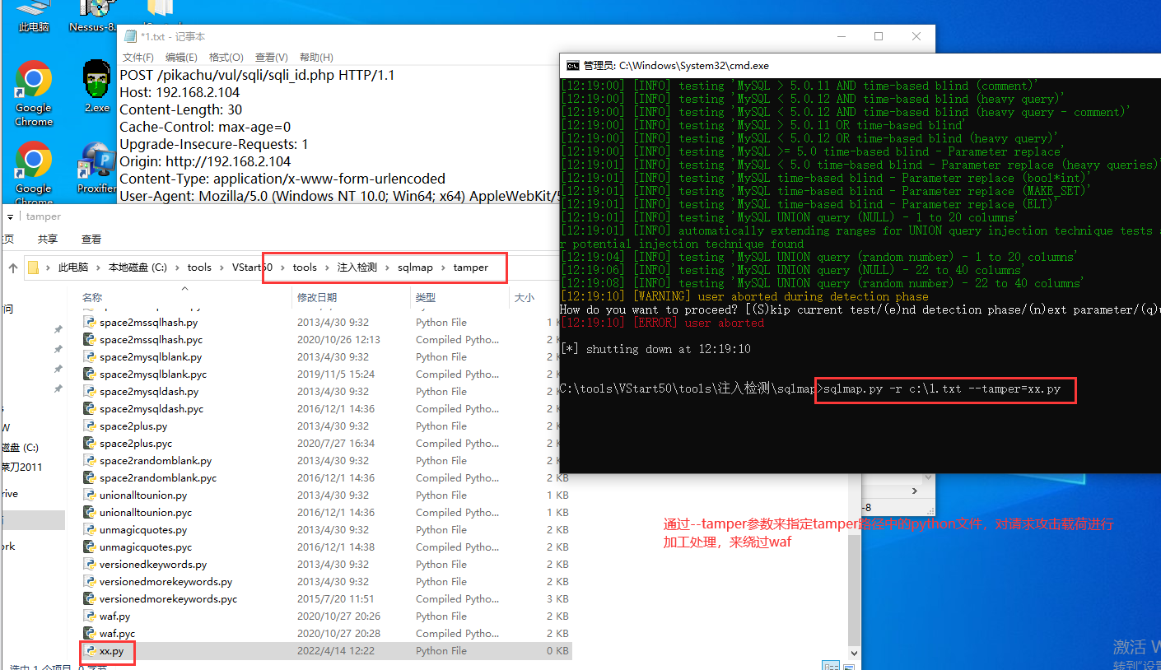Select the xx.py file icon
This screenshot has height=670, width=1161.
(91, 651)
